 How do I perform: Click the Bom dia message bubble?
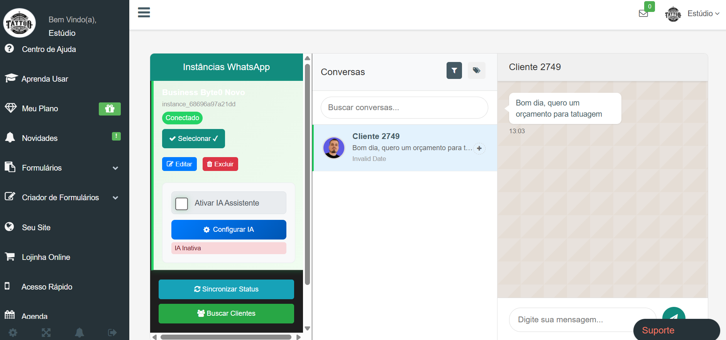click(x=565, y=109)
